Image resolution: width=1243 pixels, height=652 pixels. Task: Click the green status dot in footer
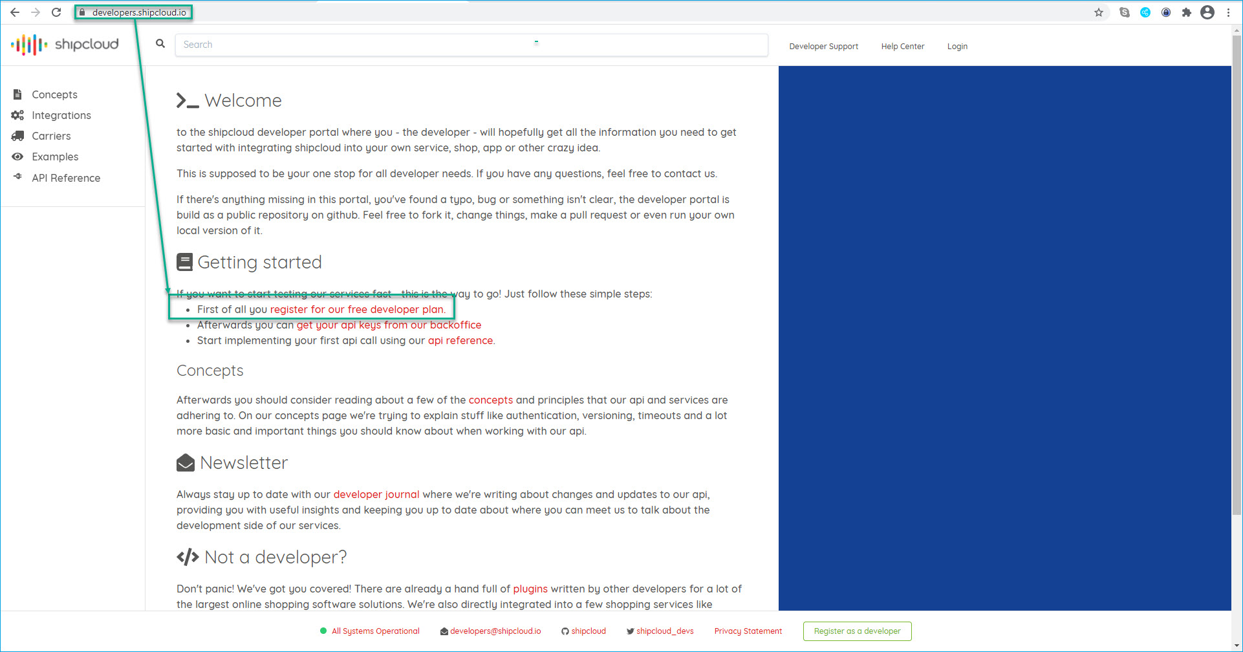323,631
